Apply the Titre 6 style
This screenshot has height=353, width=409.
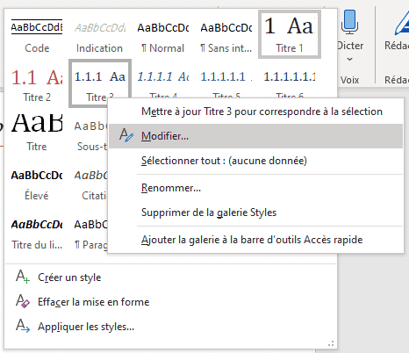290,79
